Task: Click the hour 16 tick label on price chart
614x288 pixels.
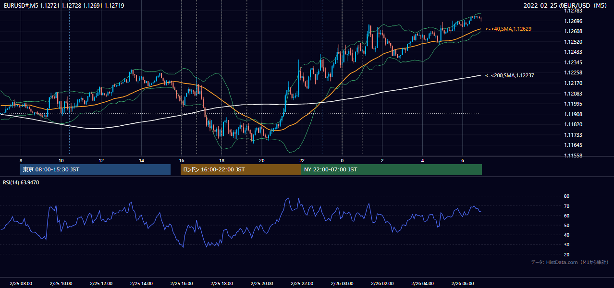Action: (181, 160)
